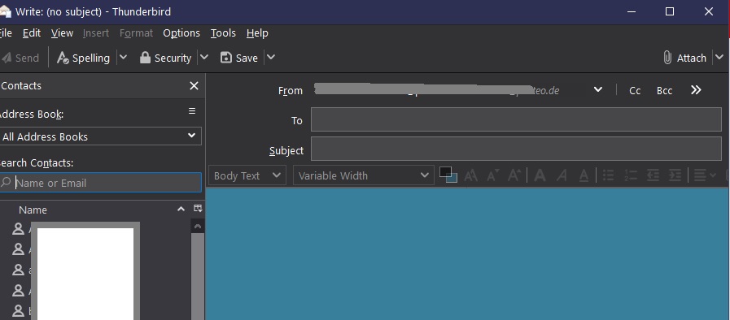Open the Body Text paragraph style dropdown
The width and height of the screenshot is (730, 320).
(247, 175)
